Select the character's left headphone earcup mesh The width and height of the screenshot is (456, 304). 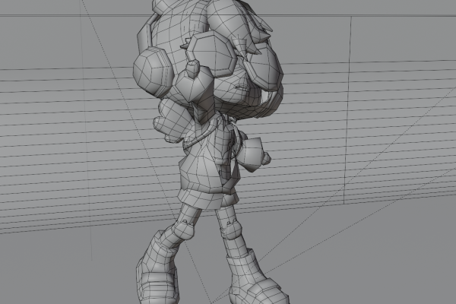click(x=152, y=71)
